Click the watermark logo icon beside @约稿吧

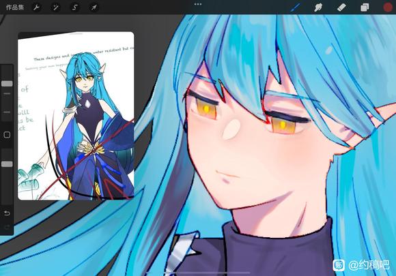click(x=339, y=265)
